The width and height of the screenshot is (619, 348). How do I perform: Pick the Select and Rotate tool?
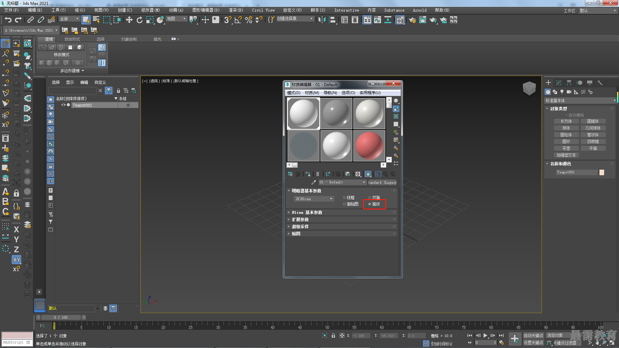click(x=139, y=20)
